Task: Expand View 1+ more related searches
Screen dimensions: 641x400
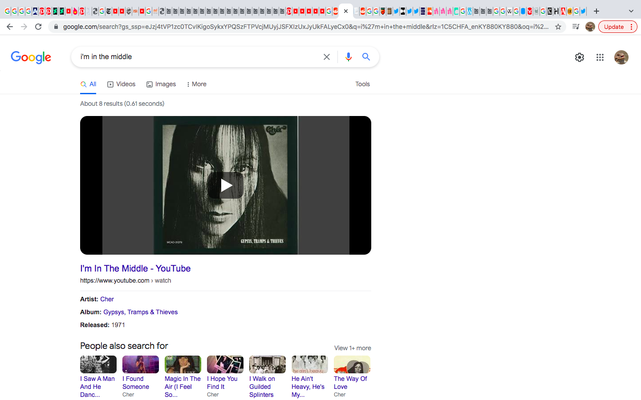Action: coord(353,348)
